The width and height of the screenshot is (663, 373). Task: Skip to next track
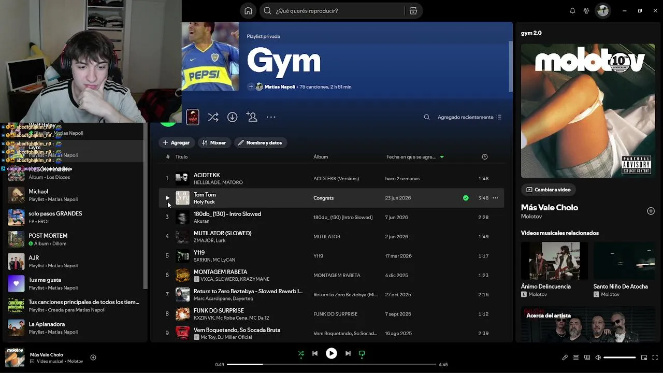coord(348,354)
